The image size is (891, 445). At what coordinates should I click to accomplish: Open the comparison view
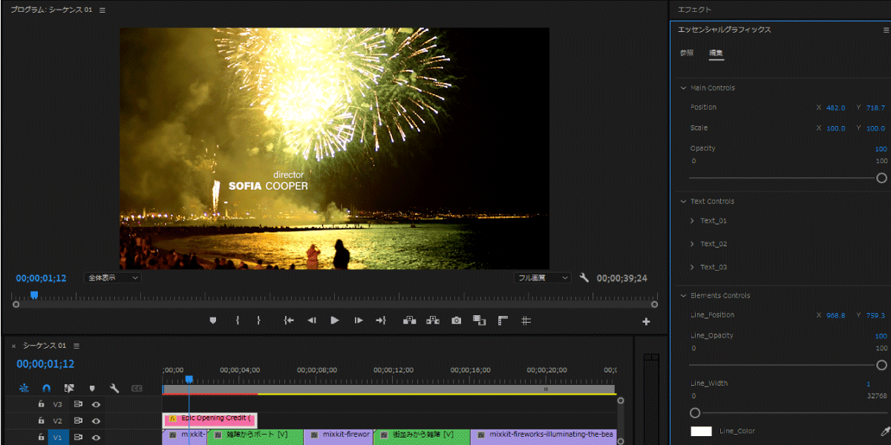point(479,320)
